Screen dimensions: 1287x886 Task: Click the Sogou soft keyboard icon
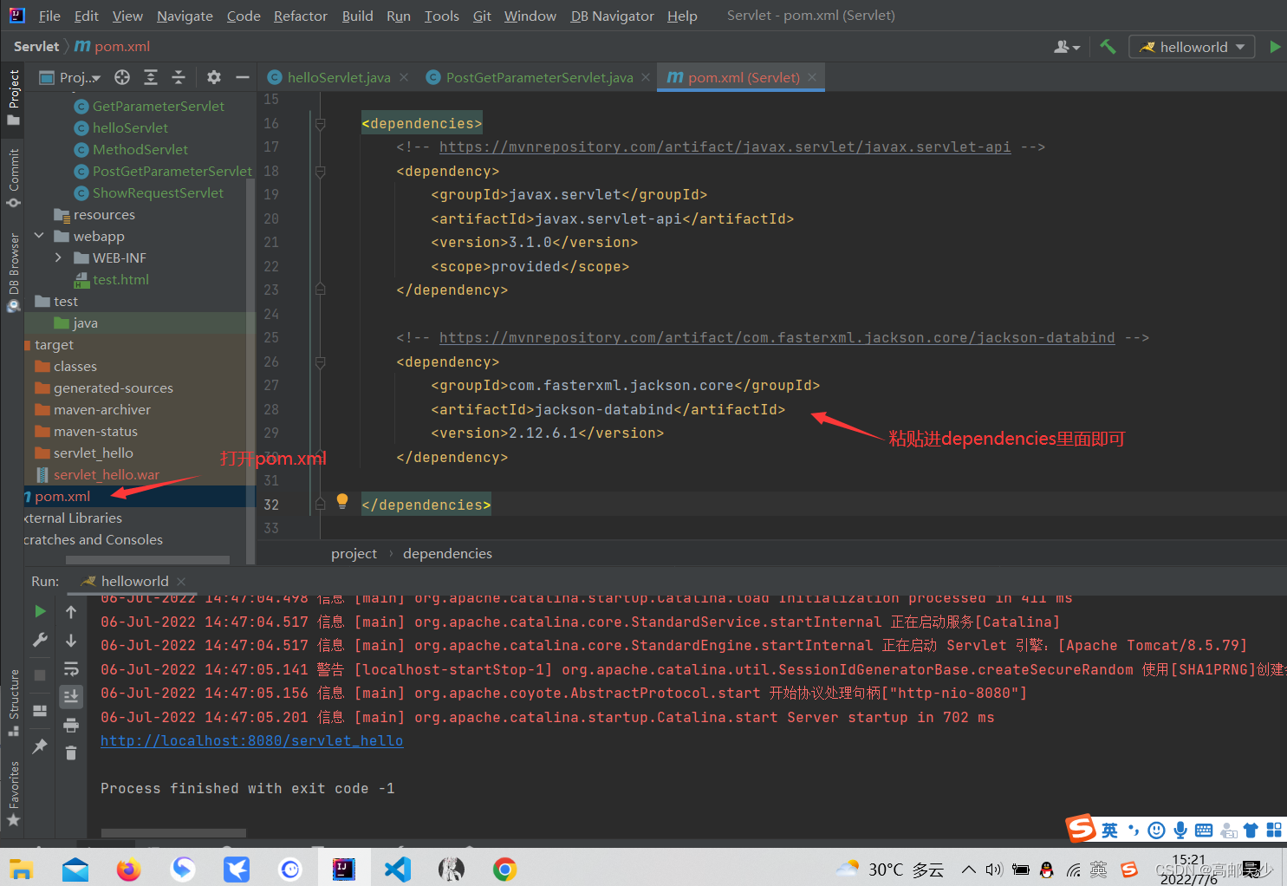pyautogui.click(x=1203, y=830)
